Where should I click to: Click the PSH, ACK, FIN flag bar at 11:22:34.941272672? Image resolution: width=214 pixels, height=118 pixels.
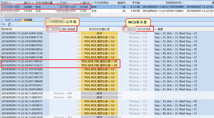pos(99,65)
